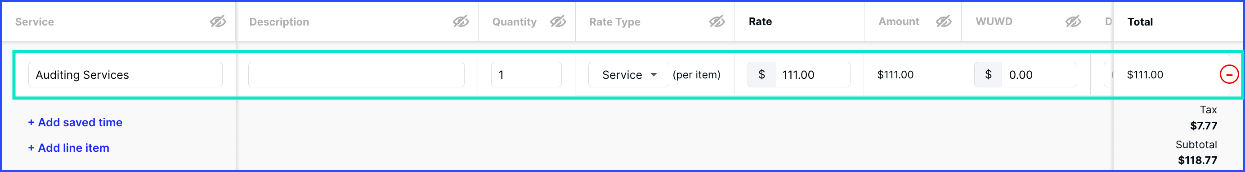Edit the Rate field showing 111.00
Viewport: 1245px width, 172px height.
812,75
